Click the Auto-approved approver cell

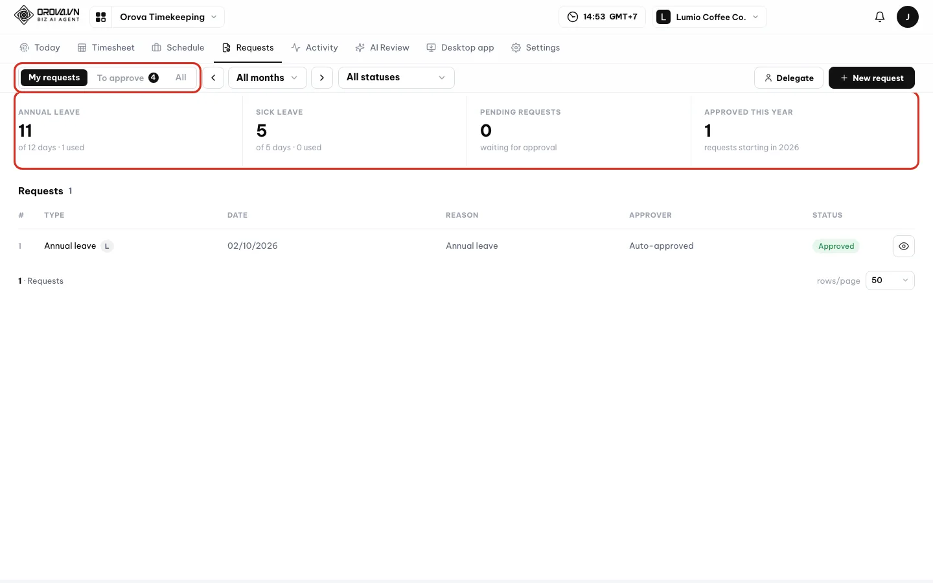click(x=662, y=246)
